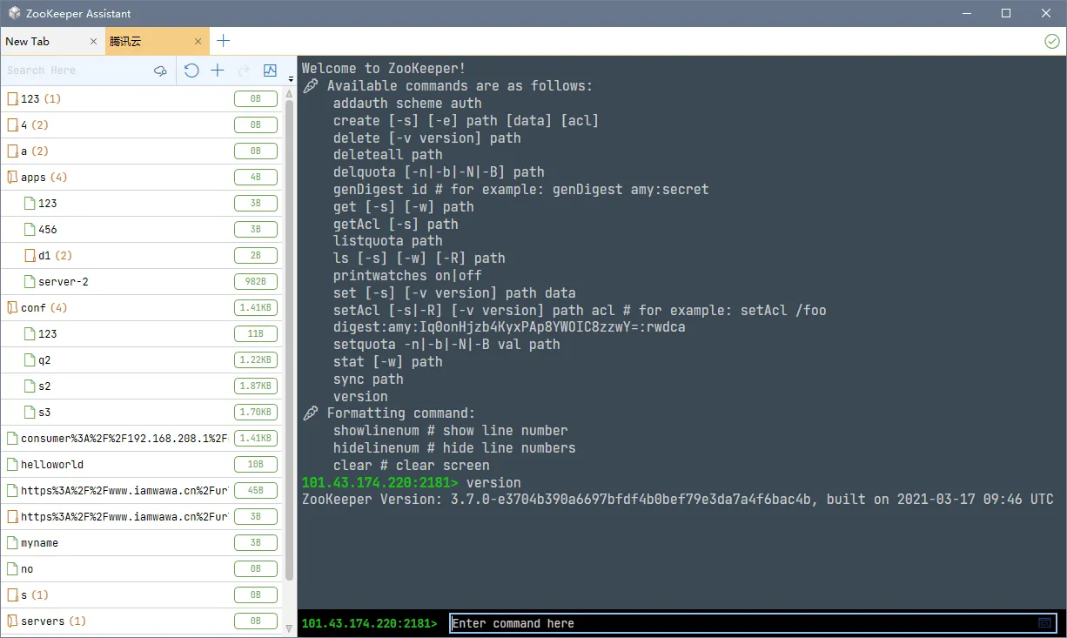The height and width of the screenshot is (638, 1067).
Task: Expand the a (2) node
Action: pyautogui.click(x=141, y=151)
